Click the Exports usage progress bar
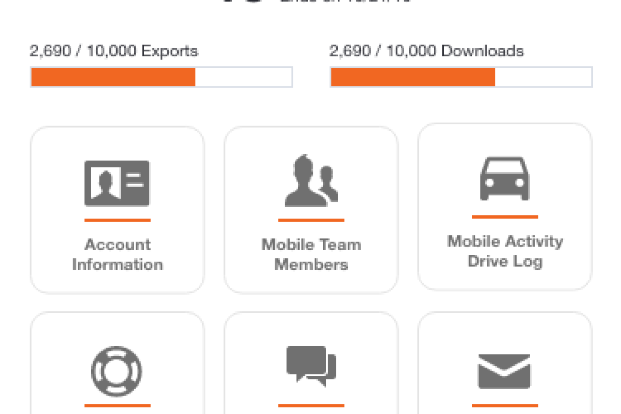Screen dimensions: 621x414 pyautogui.click(x=161, y=77)
